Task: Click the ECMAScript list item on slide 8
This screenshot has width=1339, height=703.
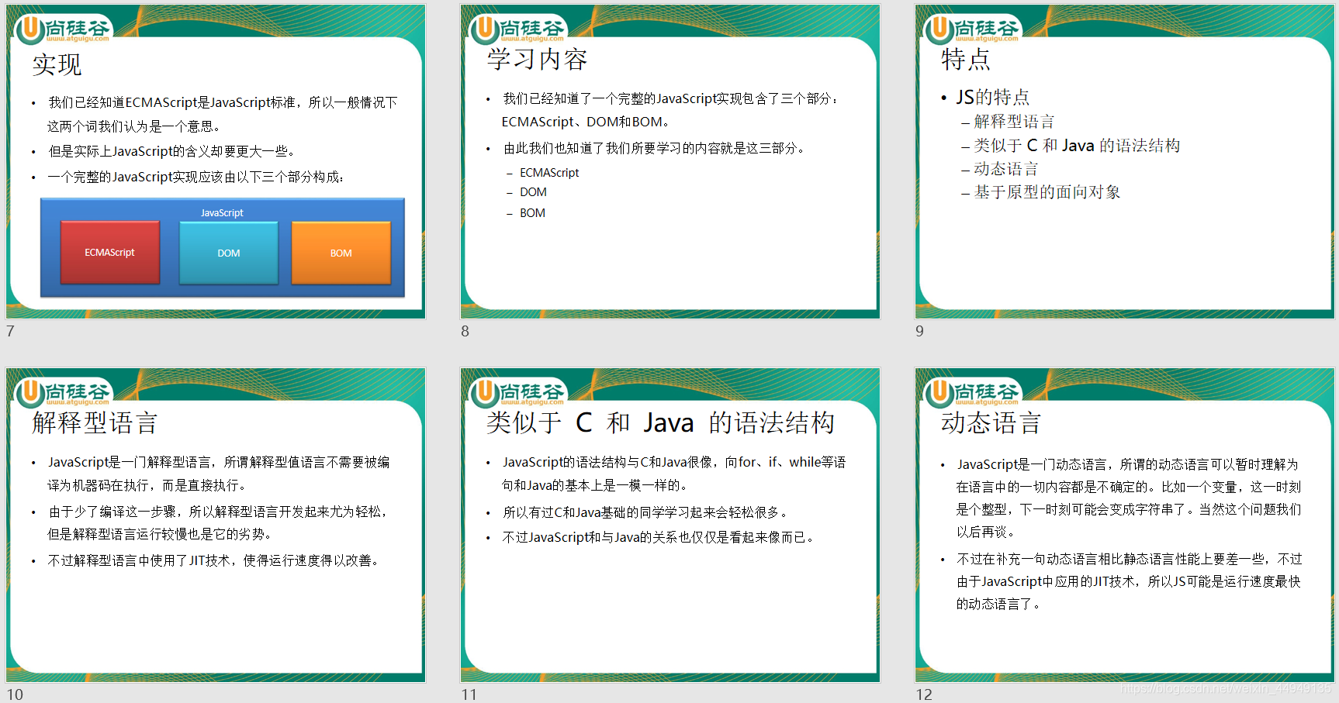Action: [549, 173]
